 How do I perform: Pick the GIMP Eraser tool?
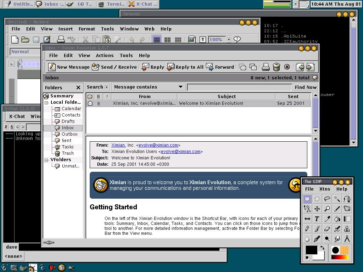pos(327,229)
